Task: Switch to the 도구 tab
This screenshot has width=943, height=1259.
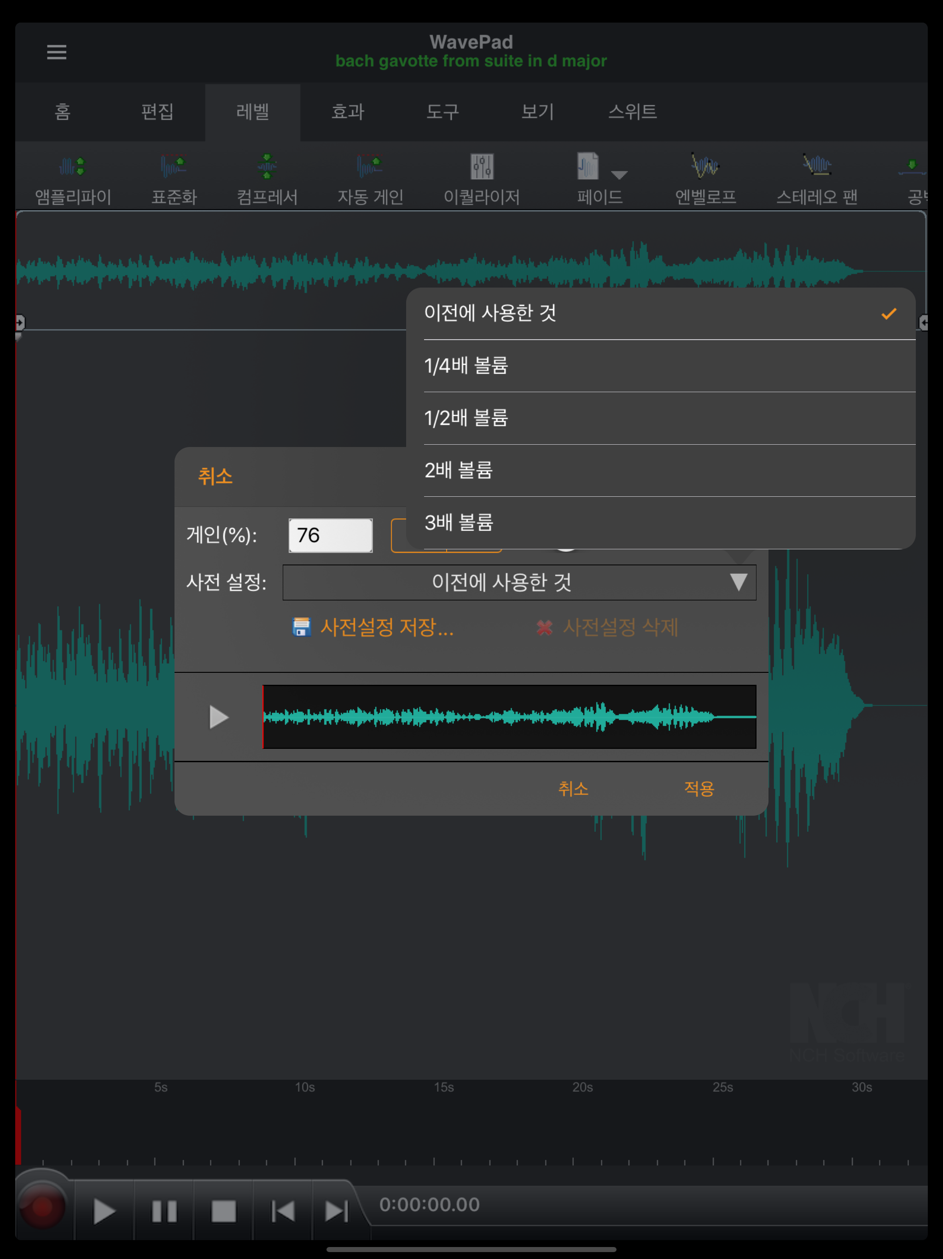Action: (442, 112)
